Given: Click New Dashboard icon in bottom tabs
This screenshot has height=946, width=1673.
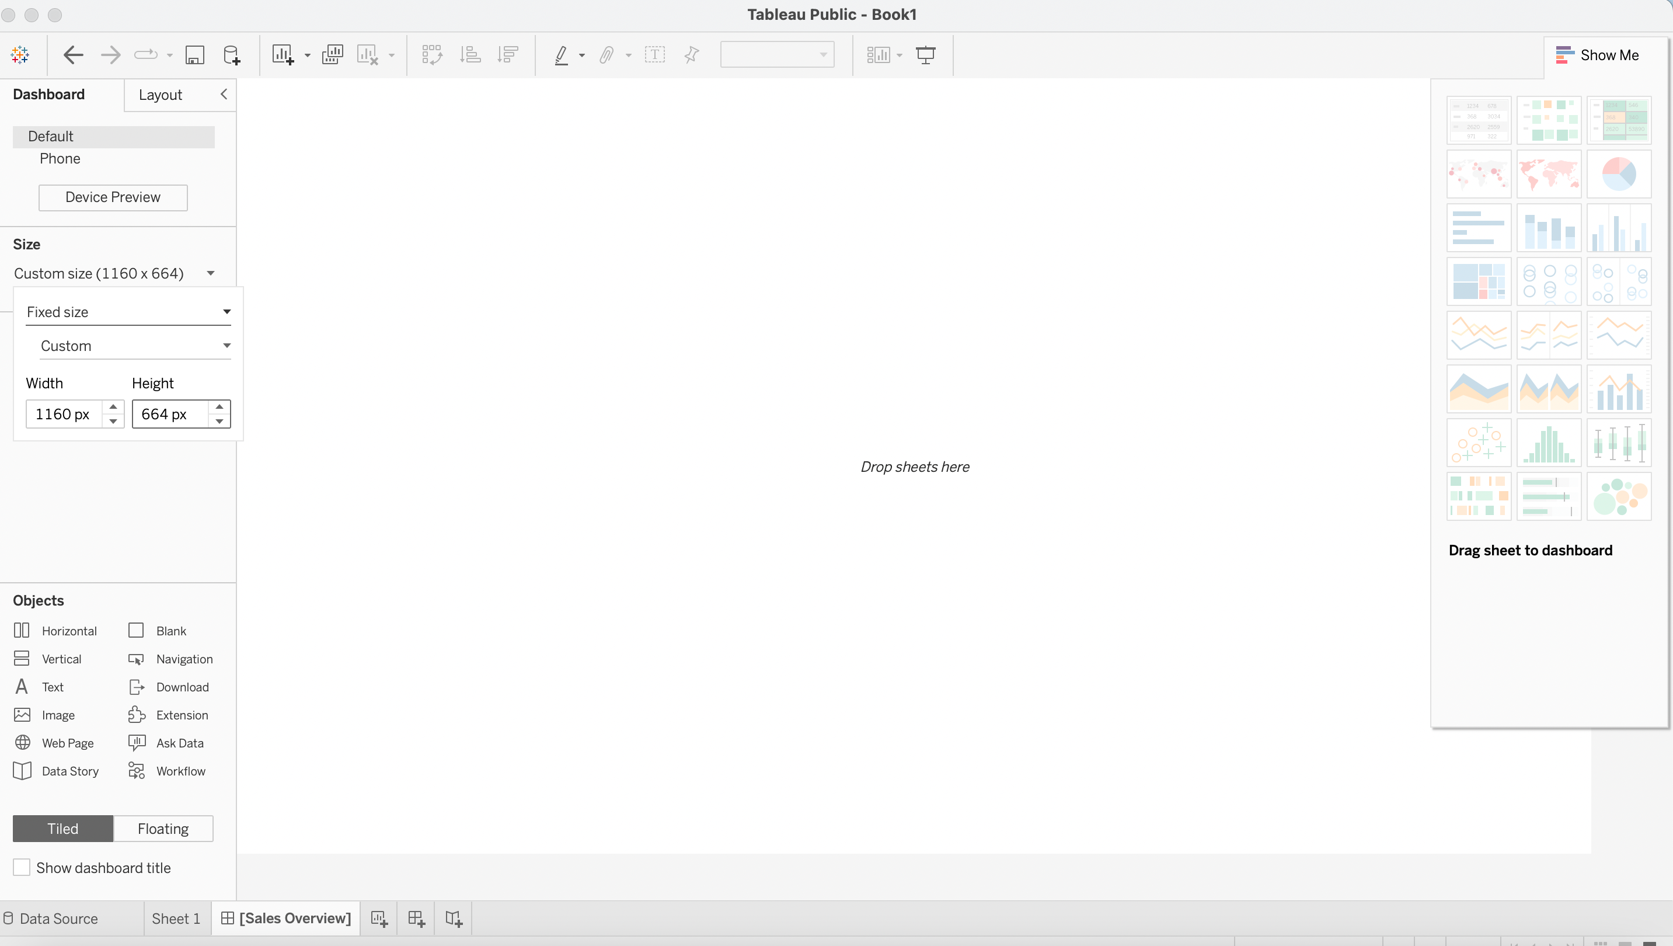Looking at the screenshot, I should click(x=416, y=918).
